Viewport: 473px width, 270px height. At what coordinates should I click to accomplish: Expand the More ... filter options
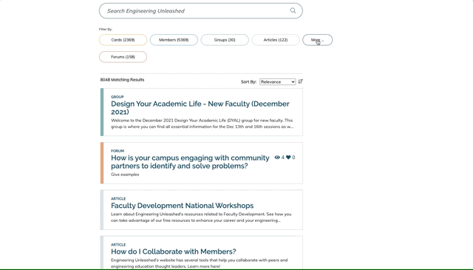pyautogui.click(x=318, y=40)
